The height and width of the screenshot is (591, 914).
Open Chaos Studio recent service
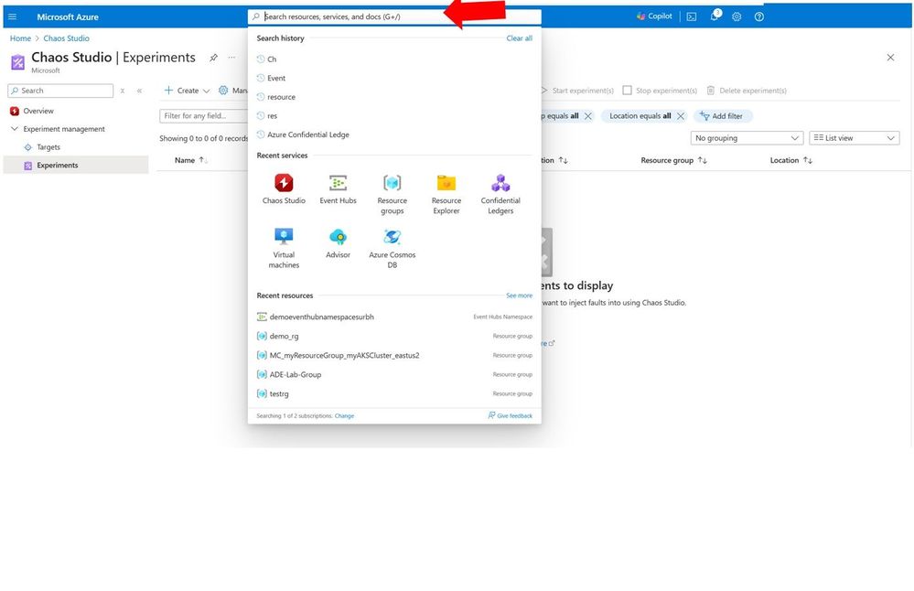coord(284,188)
